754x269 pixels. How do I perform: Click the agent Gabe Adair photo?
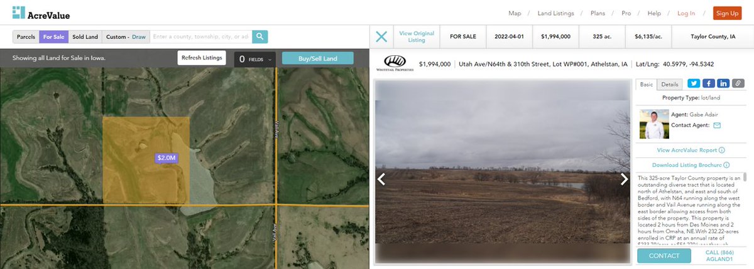pos(654,124)
